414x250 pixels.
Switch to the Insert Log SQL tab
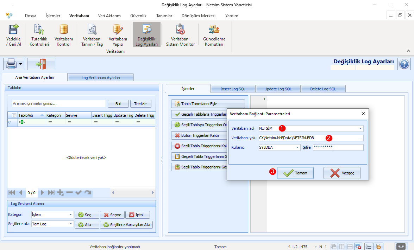point(233,89)
